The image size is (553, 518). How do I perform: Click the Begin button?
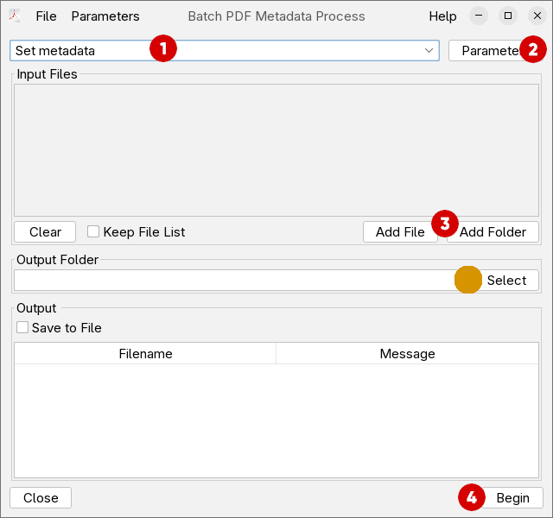(x=512, y=498)
